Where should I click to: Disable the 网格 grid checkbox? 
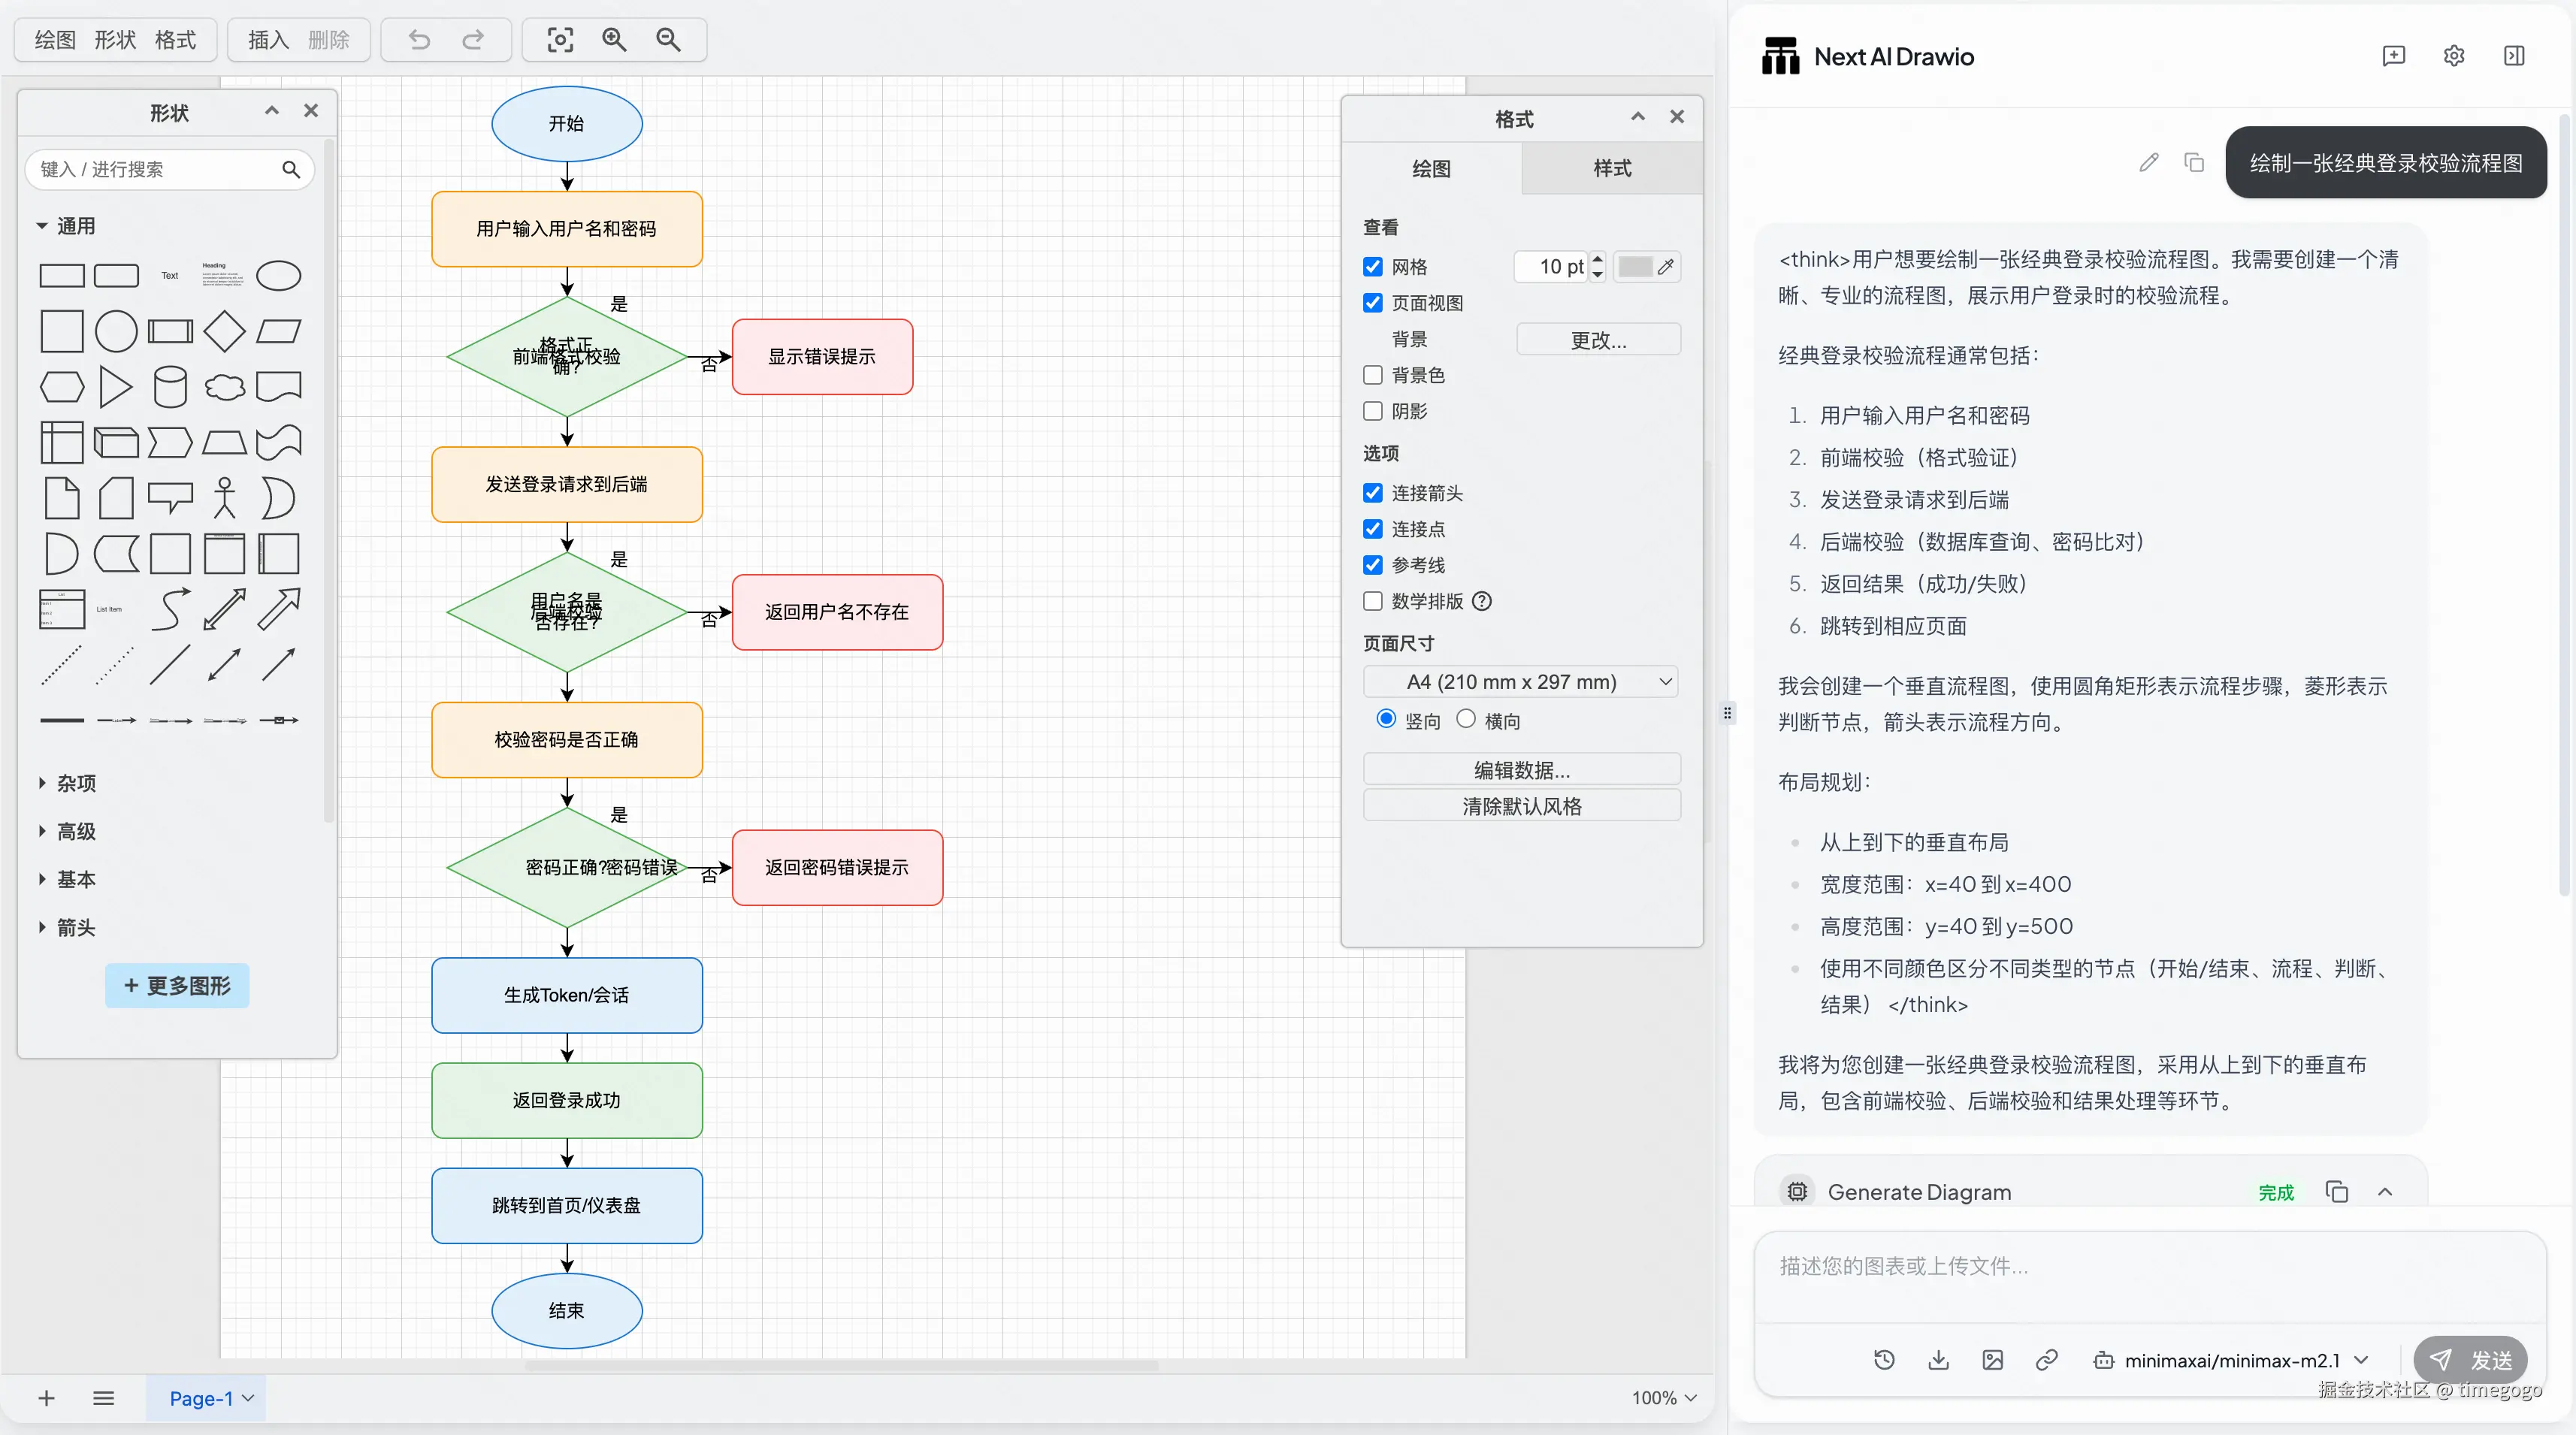(x=1373, y=267)
